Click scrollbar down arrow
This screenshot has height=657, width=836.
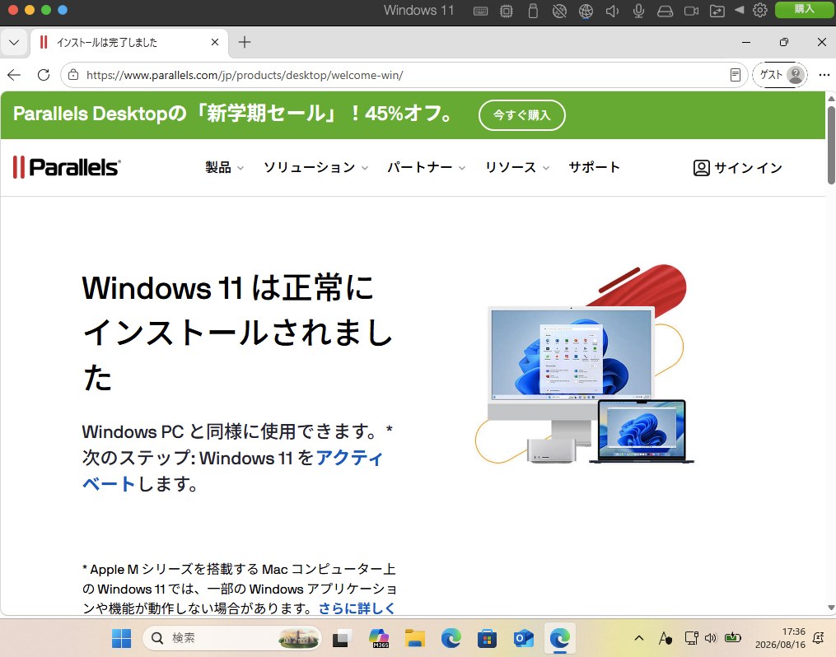point(831,608)
